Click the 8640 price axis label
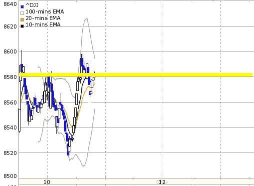This screenshot has height=186, width=254. click(10, 4)
